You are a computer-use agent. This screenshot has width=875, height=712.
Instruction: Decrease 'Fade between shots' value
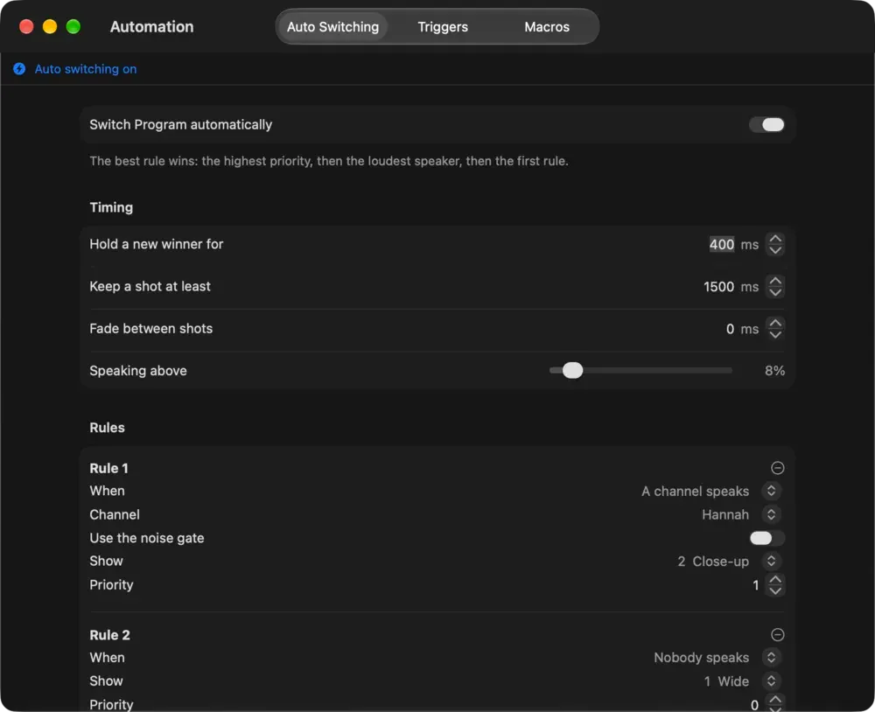[x=775, y=334]
